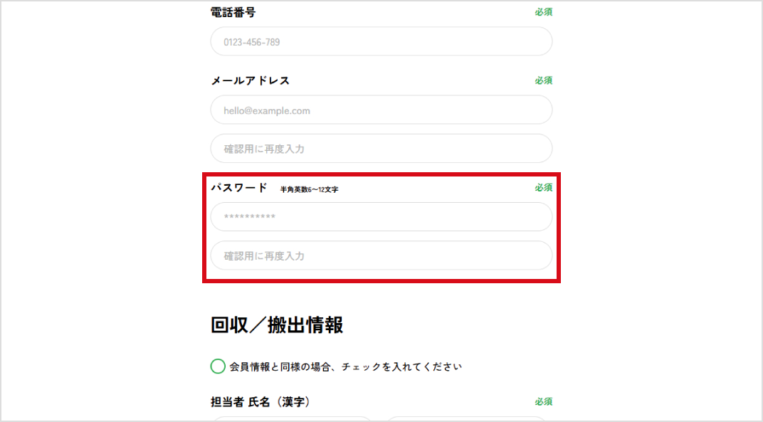
Task: Focus the email address field with hello@example.com placeholder
Action: tap(381, 110)
